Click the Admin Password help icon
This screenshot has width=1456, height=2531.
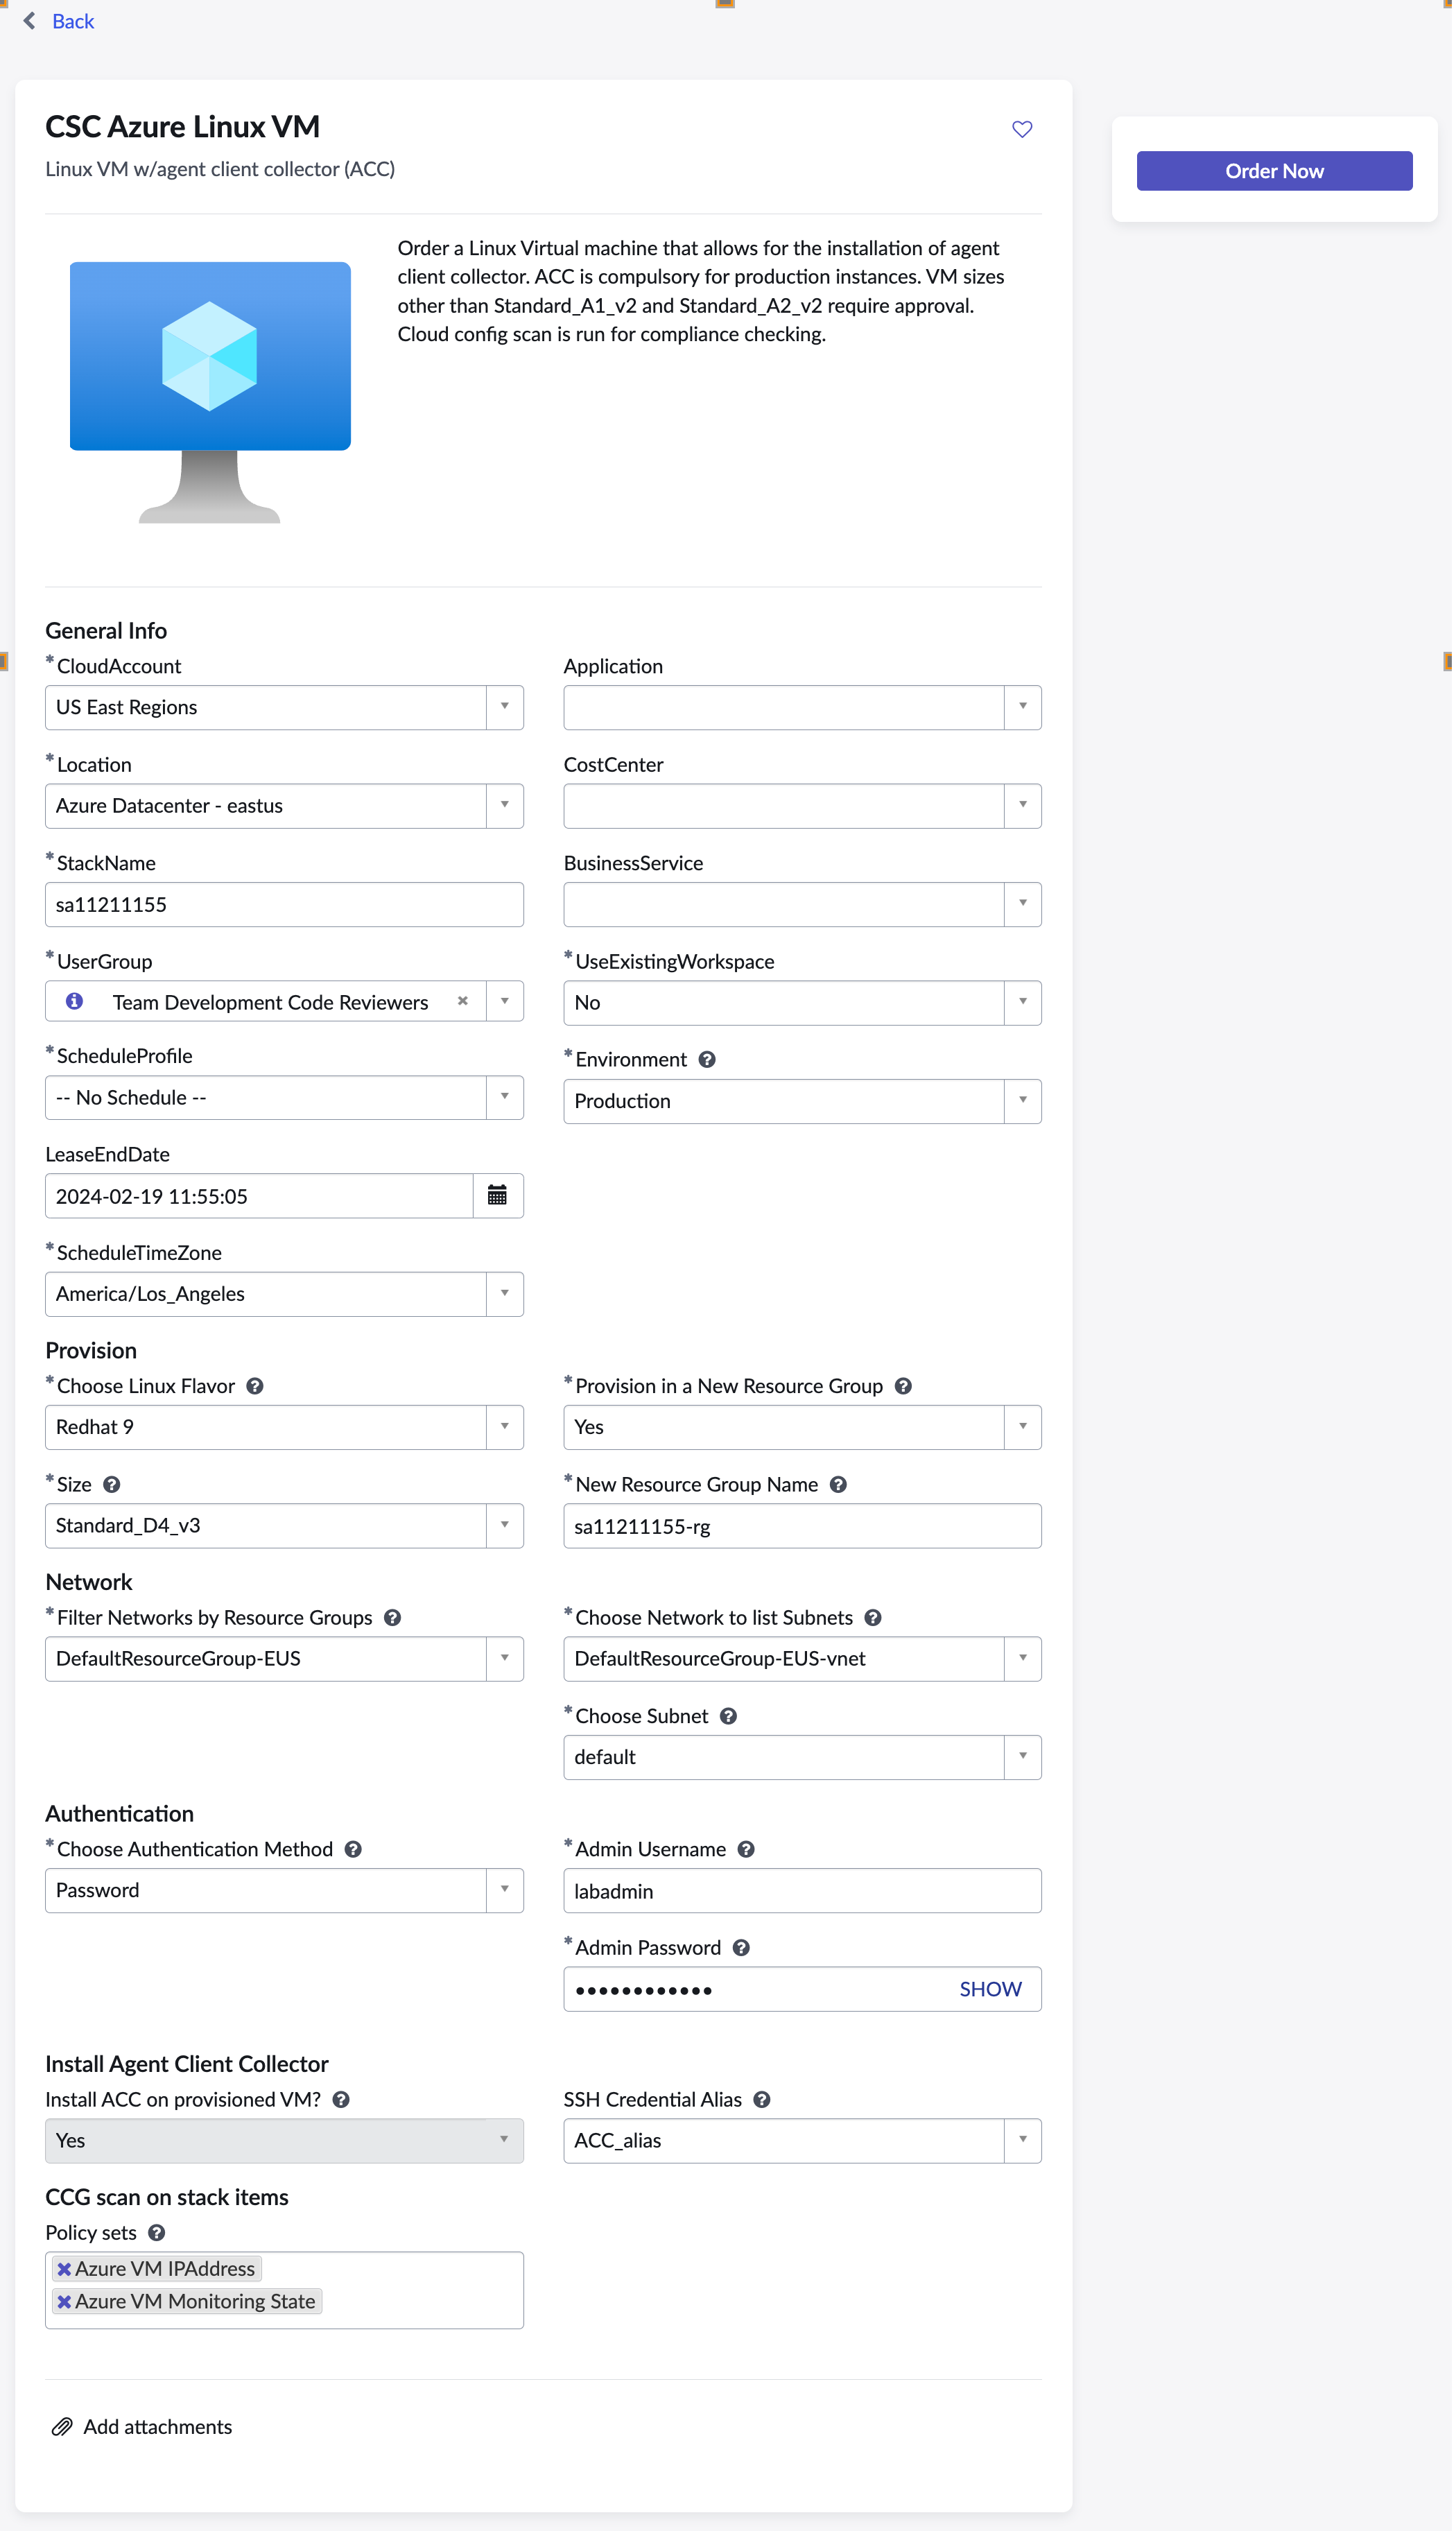[741, 1947]
